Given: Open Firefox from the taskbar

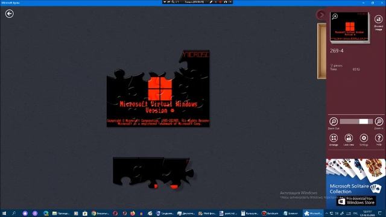Looking at the screenshot, I should coord(133,213).
